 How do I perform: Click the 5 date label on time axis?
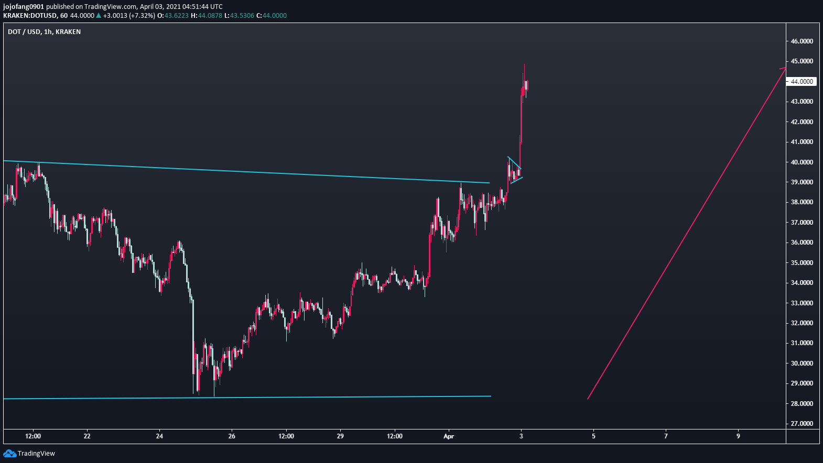click(x=593, y=436)
